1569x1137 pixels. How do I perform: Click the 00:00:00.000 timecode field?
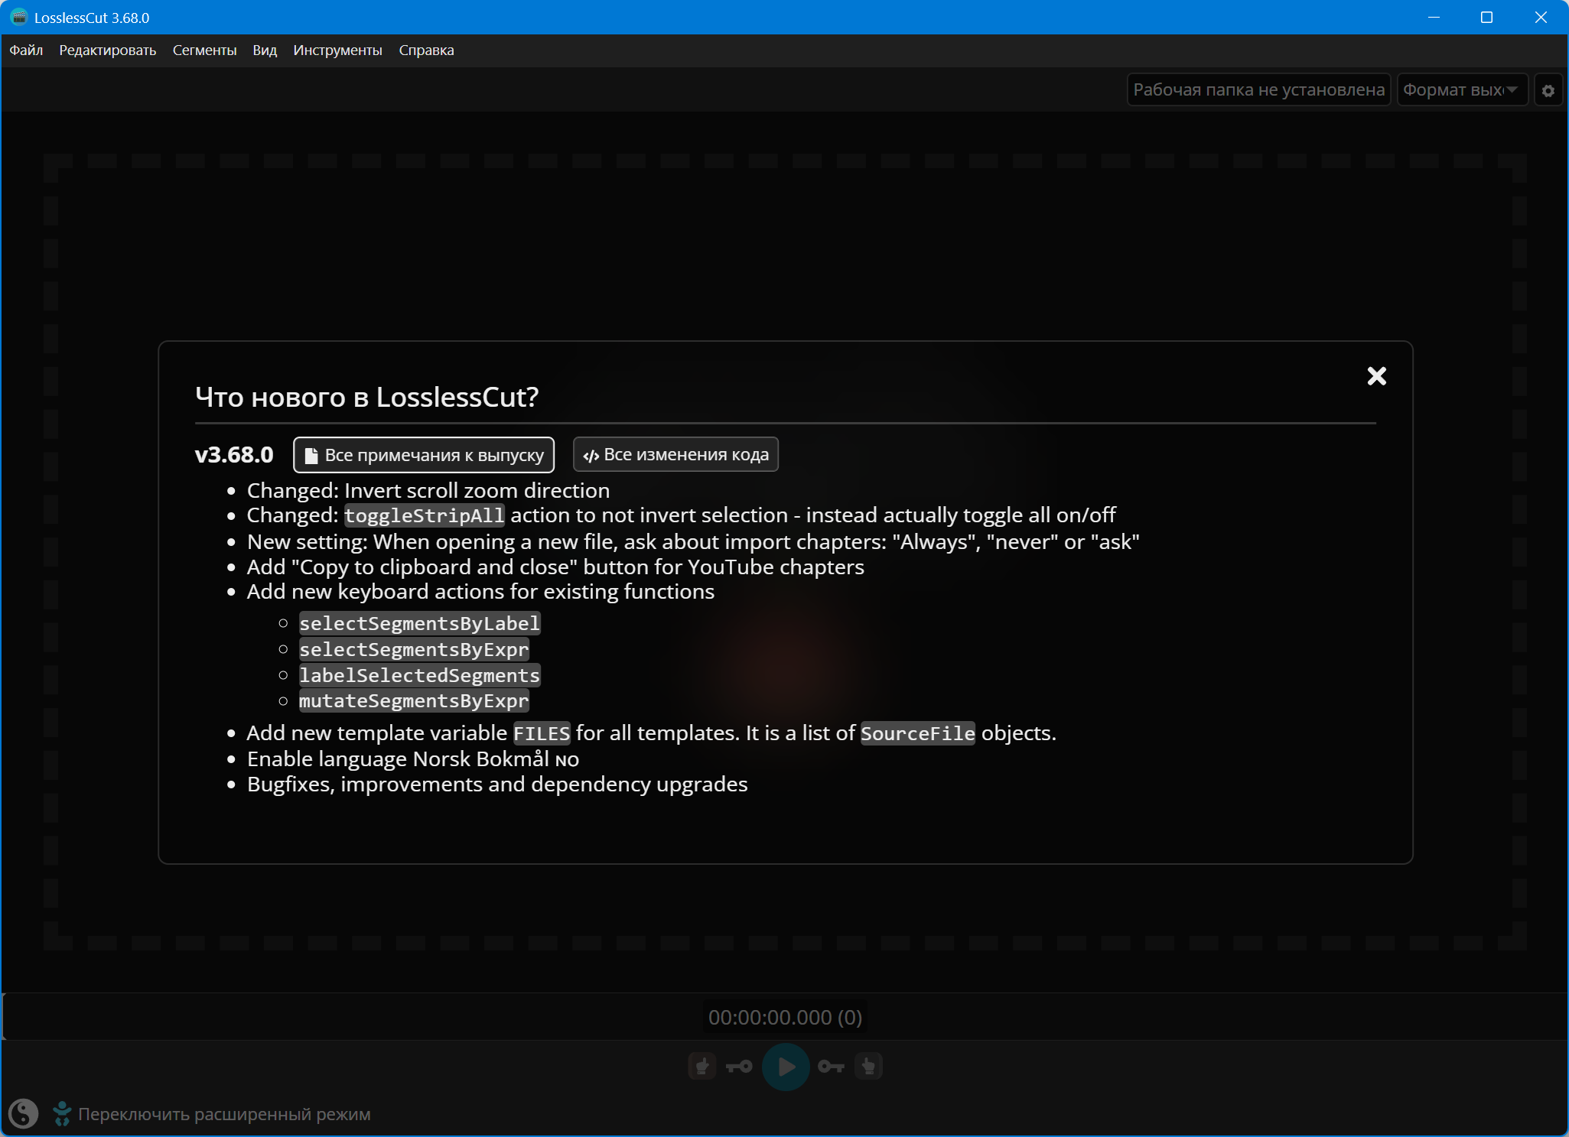click(785, 1017)
